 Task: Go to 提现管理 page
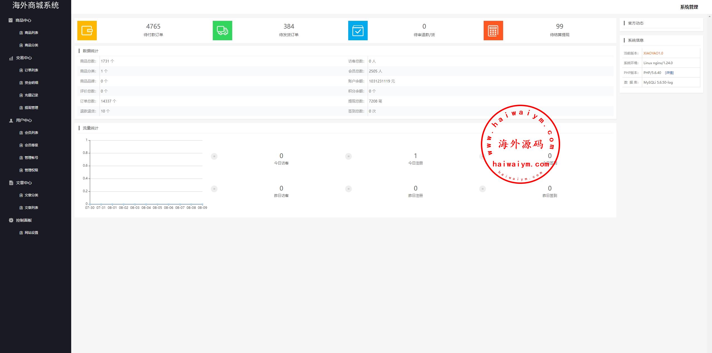tap(31, 108)
